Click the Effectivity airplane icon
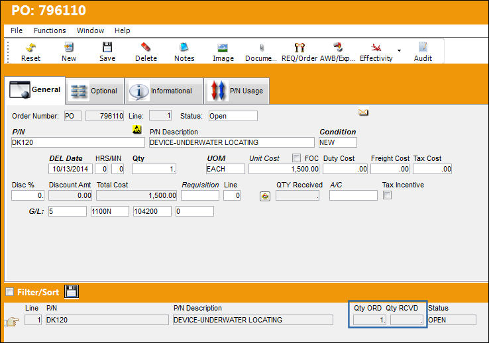 click(376, 48)
